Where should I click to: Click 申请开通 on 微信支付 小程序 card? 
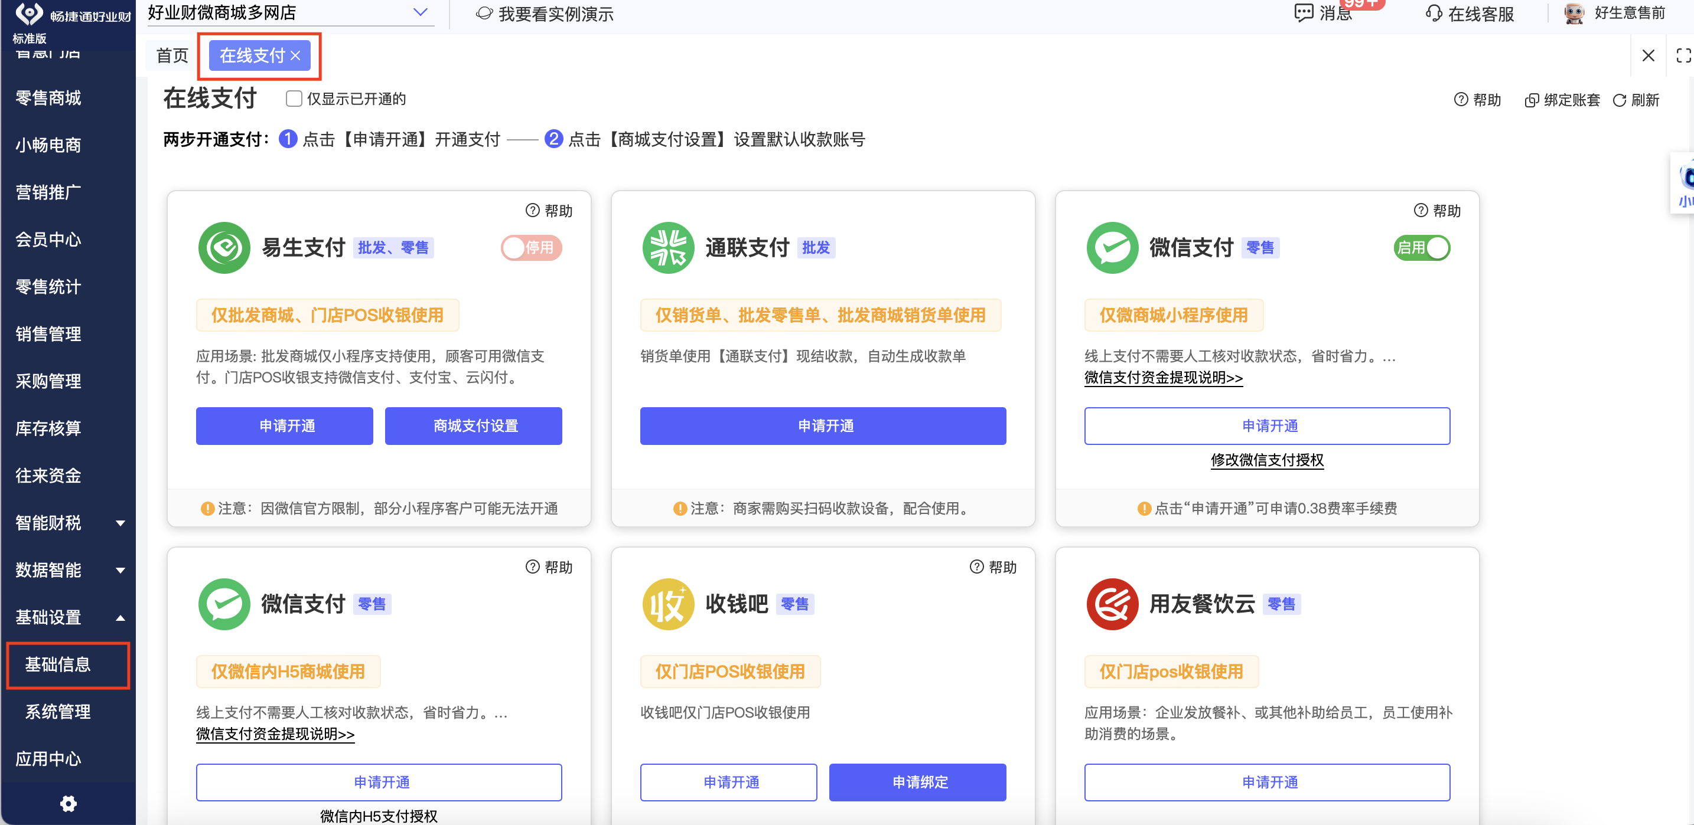coord(1267,426)
